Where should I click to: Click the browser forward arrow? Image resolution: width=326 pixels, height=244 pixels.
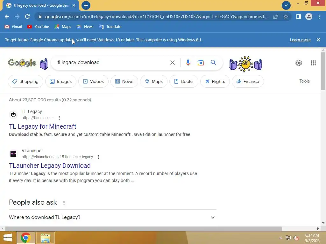coord(17,17)
